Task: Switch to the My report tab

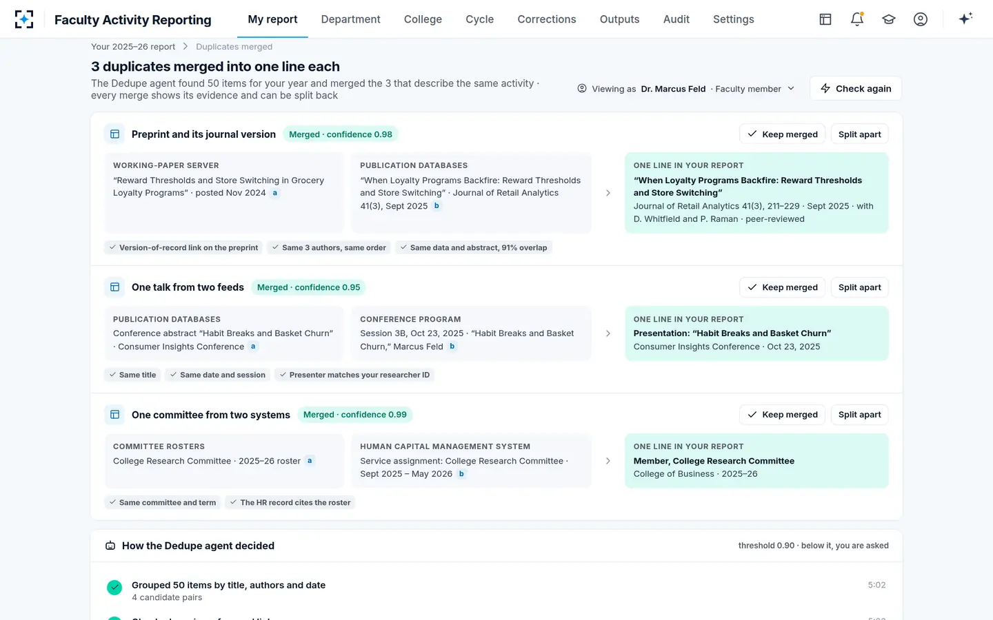Action: click(x=272, y=19)
